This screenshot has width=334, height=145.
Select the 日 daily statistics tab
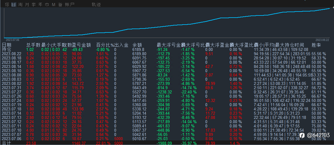pyautogui.click(x=14, y=5)
